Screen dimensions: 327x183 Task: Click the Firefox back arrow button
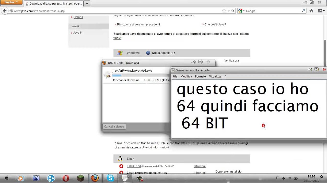[x=4, y=11]
